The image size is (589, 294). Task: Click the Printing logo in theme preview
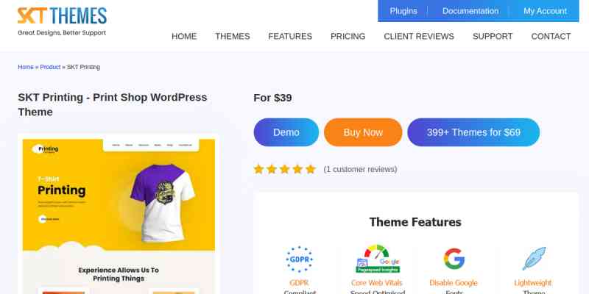point(46,149)
